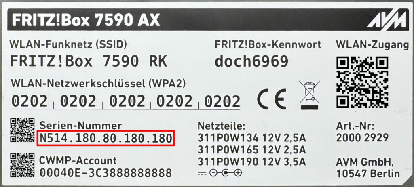Click the CE conformity mark

click(x=272, y=99)
